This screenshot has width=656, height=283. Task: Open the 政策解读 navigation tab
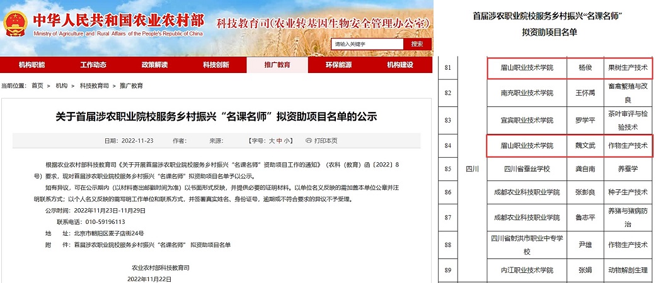tap(154, 65)
